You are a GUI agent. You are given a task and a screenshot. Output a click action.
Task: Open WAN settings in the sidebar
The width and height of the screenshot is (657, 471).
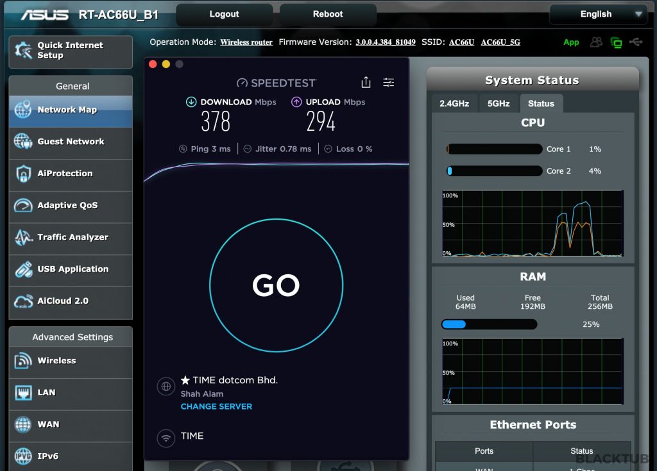point(71,424)
